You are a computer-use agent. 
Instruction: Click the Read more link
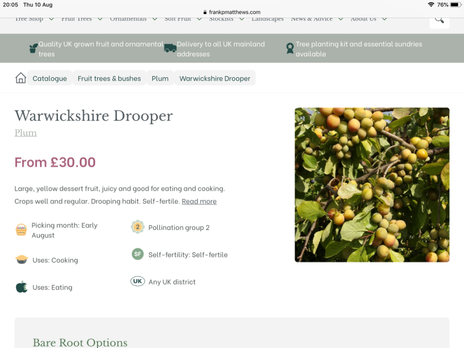(199, 201)
